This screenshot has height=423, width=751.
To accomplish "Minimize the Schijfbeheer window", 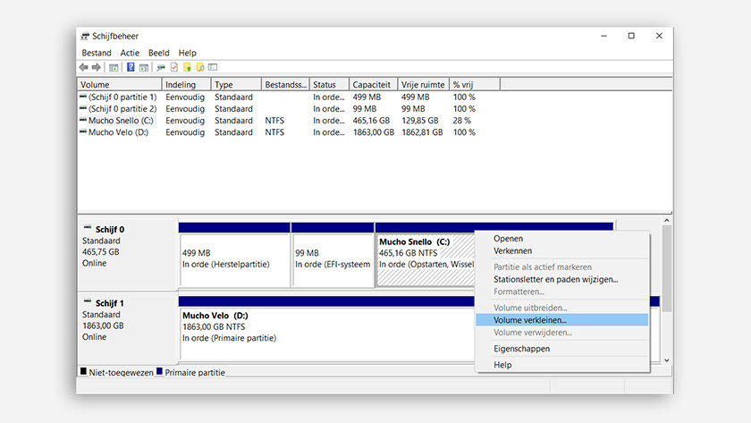I will 604,36.
